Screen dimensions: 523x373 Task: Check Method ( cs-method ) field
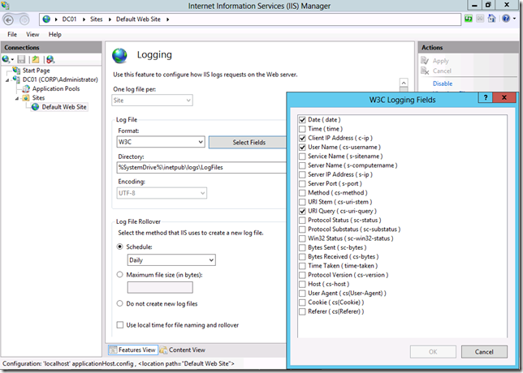click(x=302, y=193)
